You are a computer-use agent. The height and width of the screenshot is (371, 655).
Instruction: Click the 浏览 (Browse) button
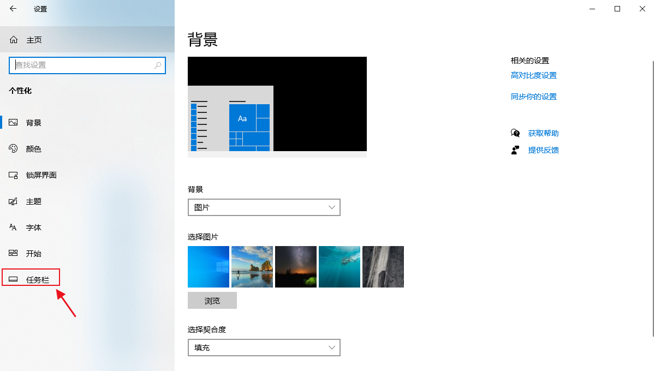[x=212, y=300]
